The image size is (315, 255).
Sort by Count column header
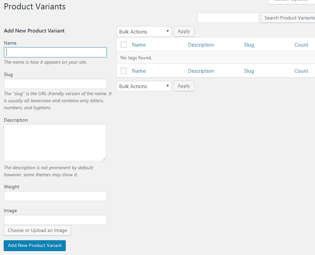tap(301, 45)
